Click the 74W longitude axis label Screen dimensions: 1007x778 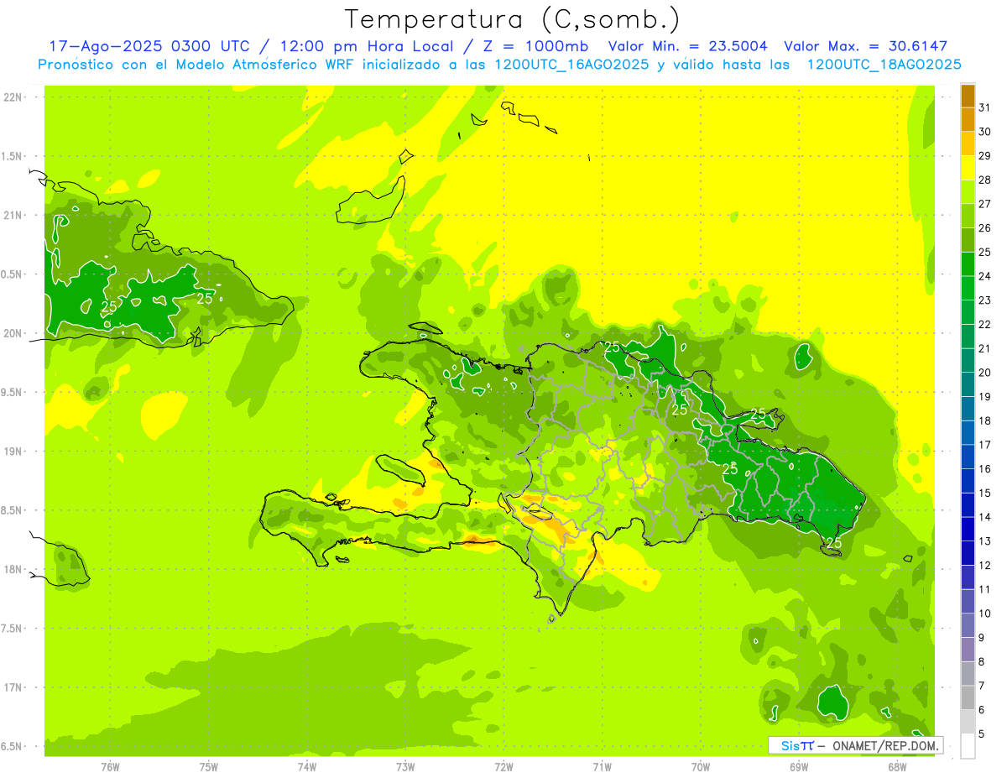click(x=307, y=766)
